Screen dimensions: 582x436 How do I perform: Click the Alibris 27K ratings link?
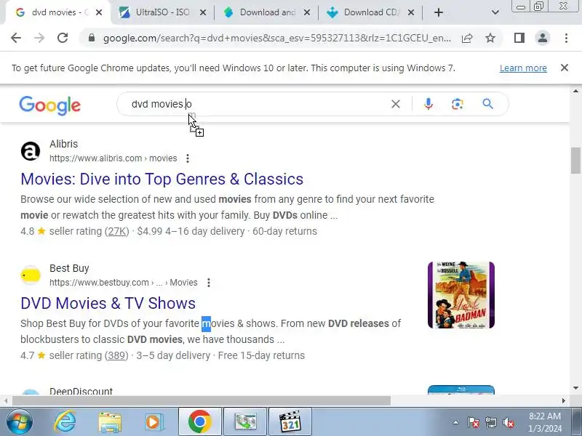pyautogui.click(x=117, y=231)
